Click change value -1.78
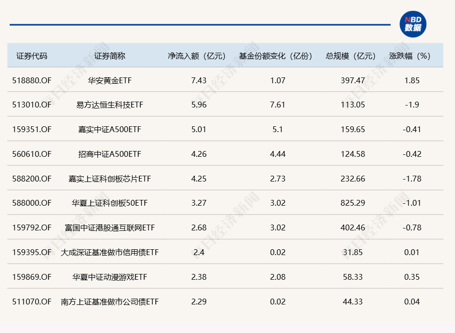 (412, 179)
